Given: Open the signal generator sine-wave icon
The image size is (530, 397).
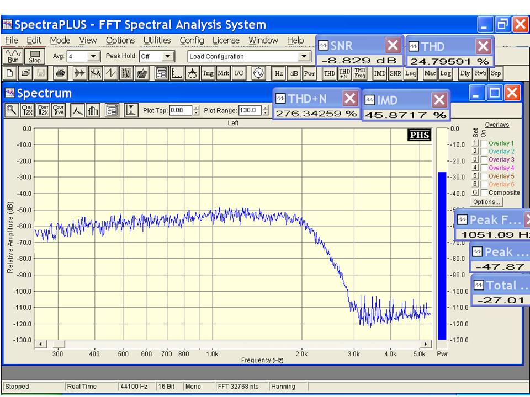Looking at the screenshot, I should pyautogui.click(x=258, y=73).
